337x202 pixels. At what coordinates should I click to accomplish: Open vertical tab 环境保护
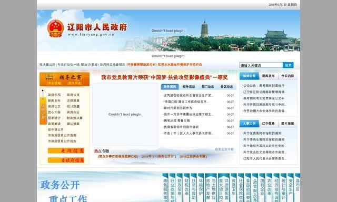[201, 188]
